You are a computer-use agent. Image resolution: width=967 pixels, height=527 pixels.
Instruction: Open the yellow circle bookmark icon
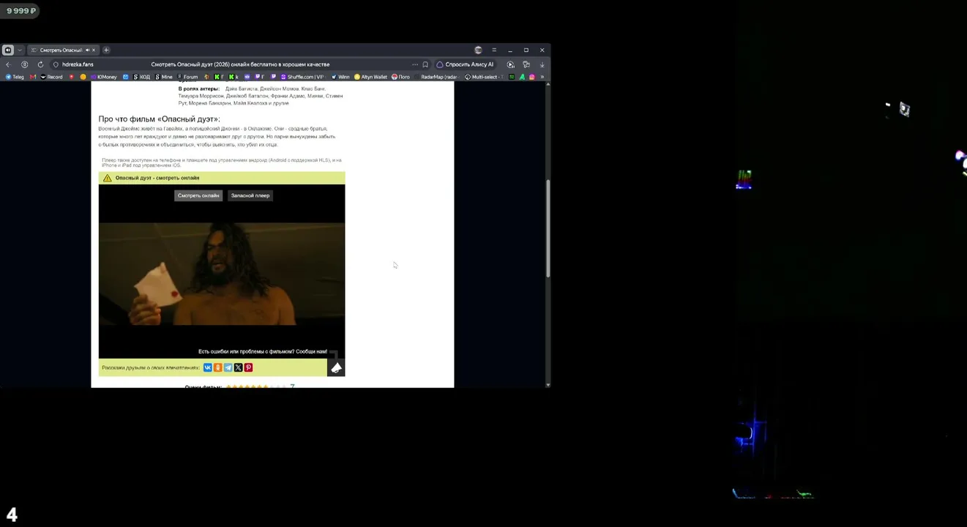[x=83, y=77]
